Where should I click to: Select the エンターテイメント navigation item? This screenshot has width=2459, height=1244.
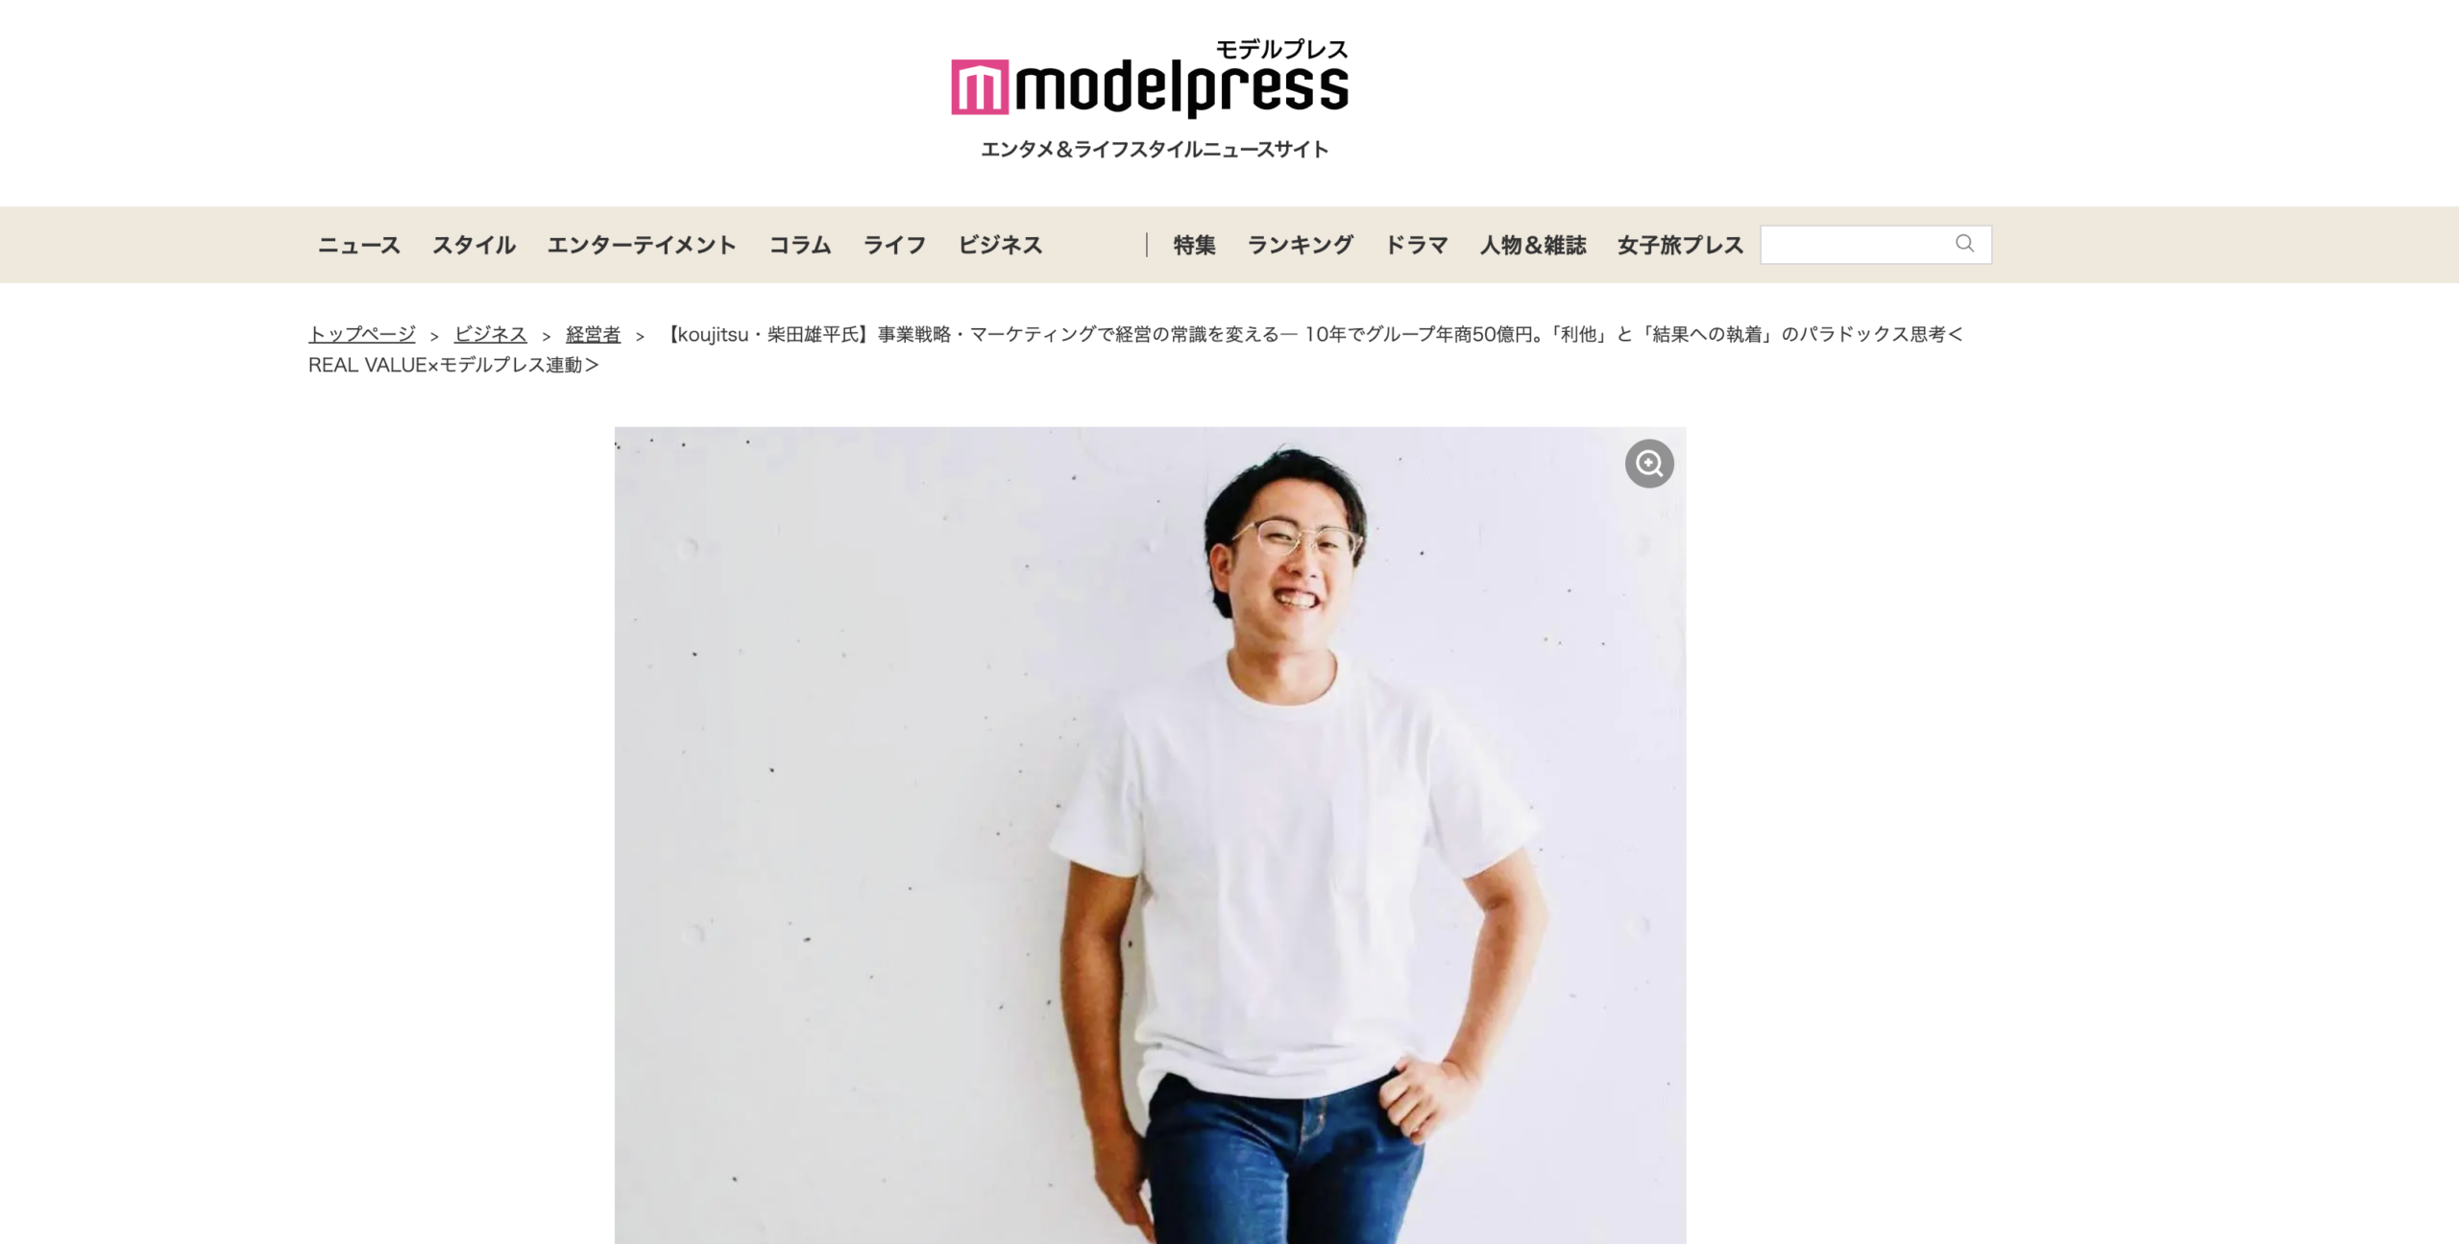(642, 245)
